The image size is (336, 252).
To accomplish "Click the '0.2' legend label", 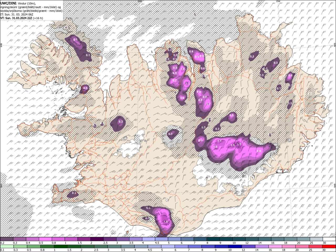I will 2,243.
